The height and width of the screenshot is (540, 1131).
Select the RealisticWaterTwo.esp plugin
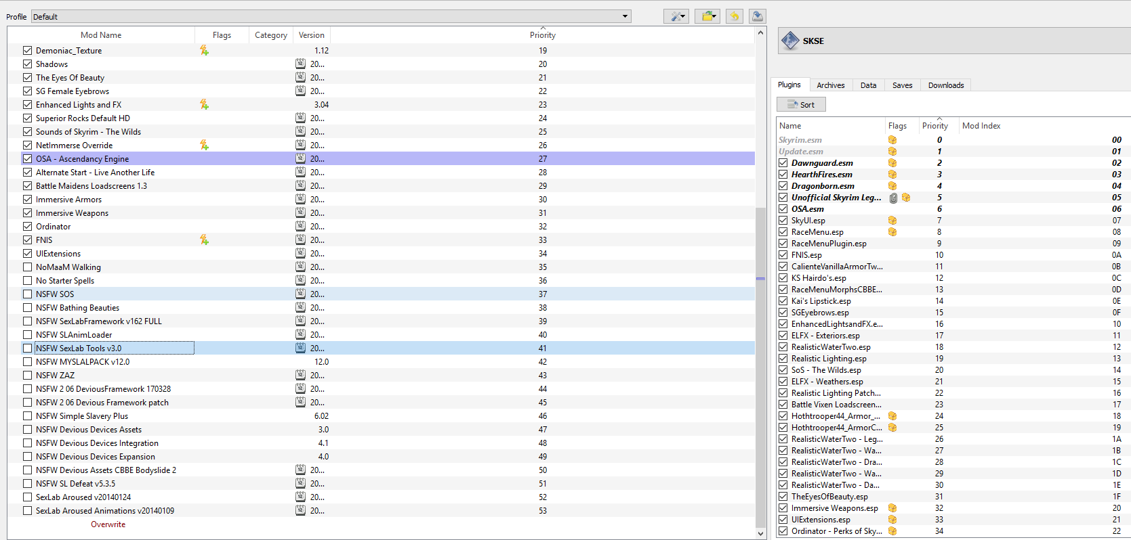tap(953, 347)
